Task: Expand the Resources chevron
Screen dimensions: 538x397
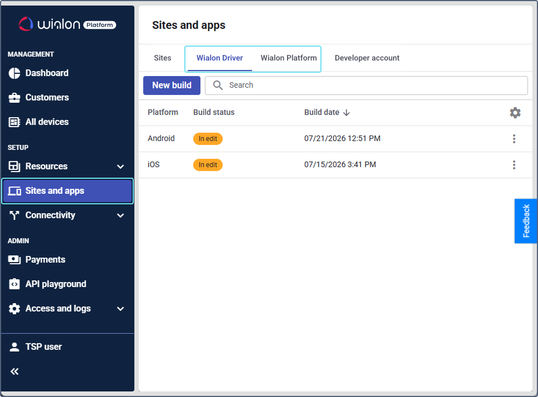Action: (120, 167)
